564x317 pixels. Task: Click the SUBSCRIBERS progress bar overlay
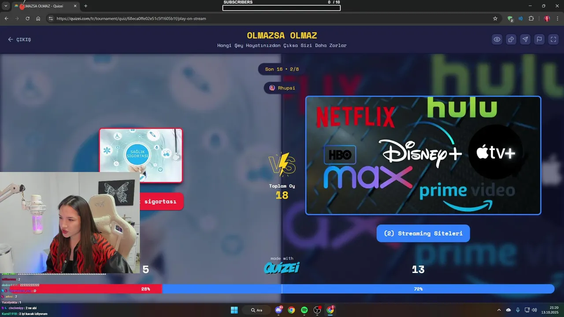tap(282, 7)
